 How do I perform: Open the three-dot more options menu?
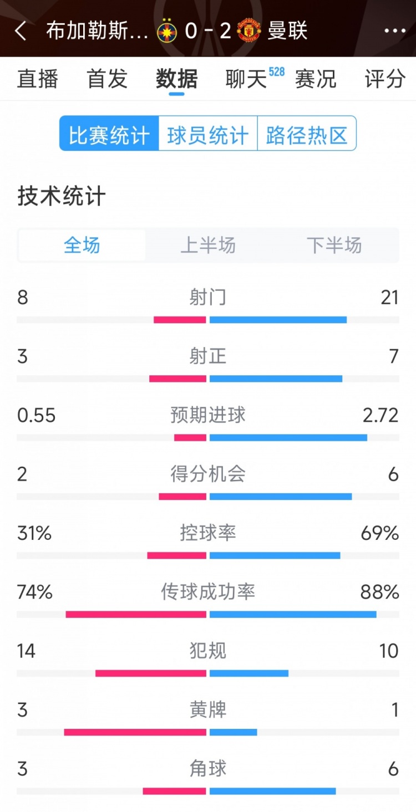pyautogui.click(x=394, y=31)
